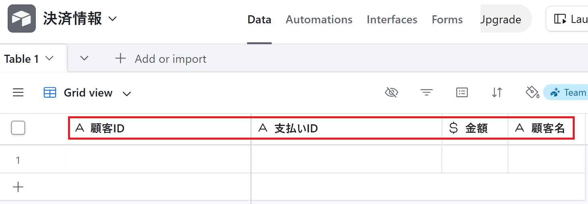Click the plus icon to add row
This screenshot has height=204, width=588.
pos(18,187)
